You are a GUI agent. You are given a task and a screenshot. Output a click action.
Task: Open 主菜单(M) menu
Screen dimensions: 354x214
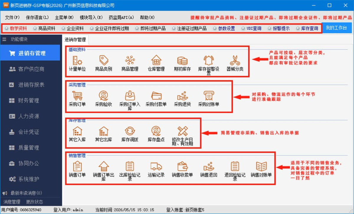pos(64,17)
